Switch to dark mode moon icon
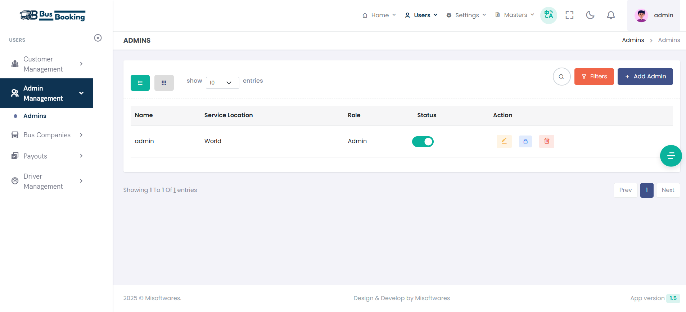Viewport: 686px width, 312px height. [590, 15]
